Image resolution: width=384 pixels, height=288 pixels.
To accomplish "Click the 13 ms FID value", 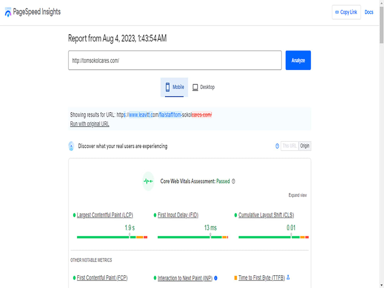I will 210,228.
